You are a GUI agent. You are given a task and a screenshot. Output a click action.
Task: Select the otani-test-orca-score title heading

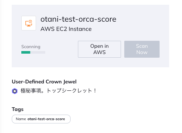pos(78,19)
